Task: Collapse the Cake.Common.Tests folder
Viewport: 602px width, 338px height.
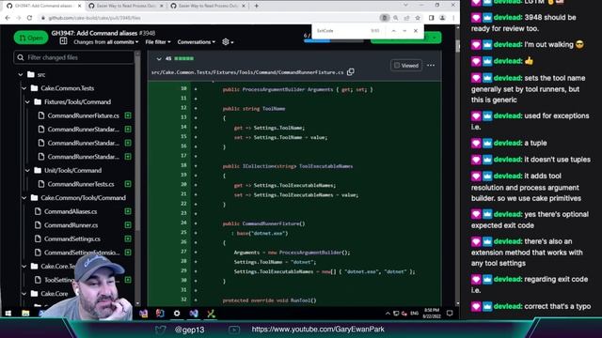Action: point(24,88)
